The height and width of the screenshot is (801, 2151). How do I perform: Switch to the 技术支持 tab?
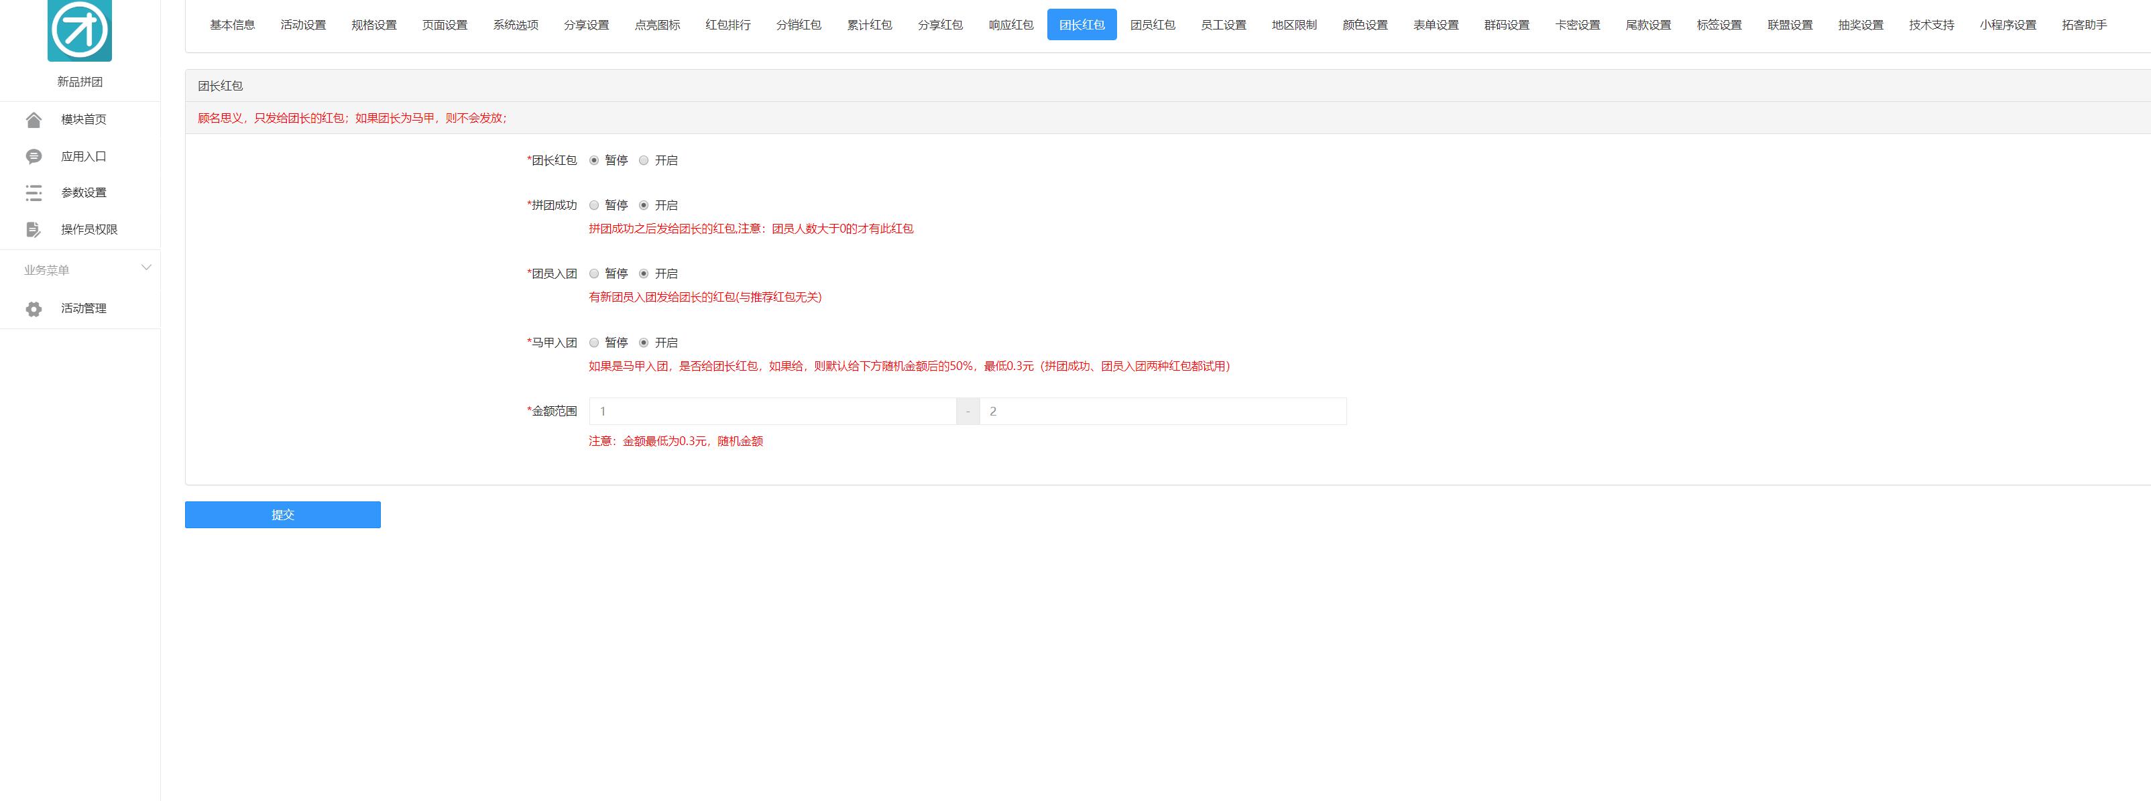tap(1931, 25)
